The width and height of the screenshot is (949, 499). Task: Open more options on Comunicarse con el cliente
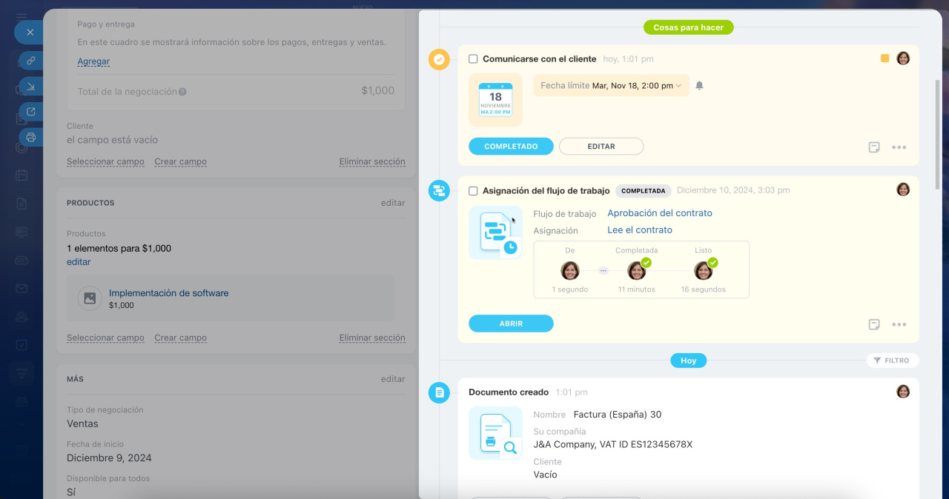click(x=899, y=147)
